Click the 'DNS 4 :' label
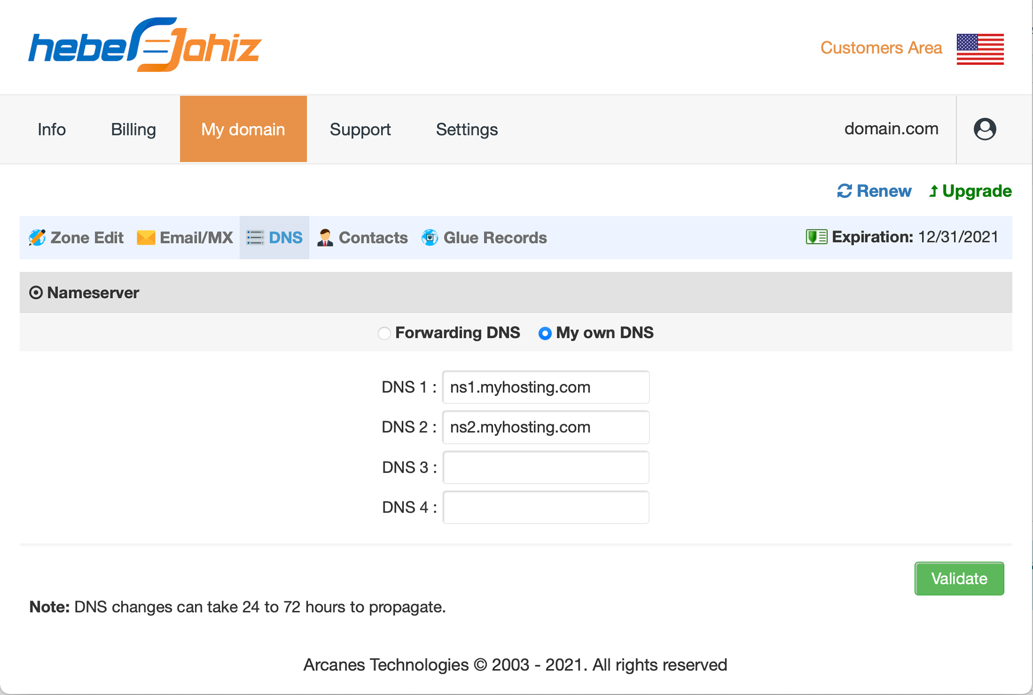This screenshot has height=695, width=1033. coord(409,507)
